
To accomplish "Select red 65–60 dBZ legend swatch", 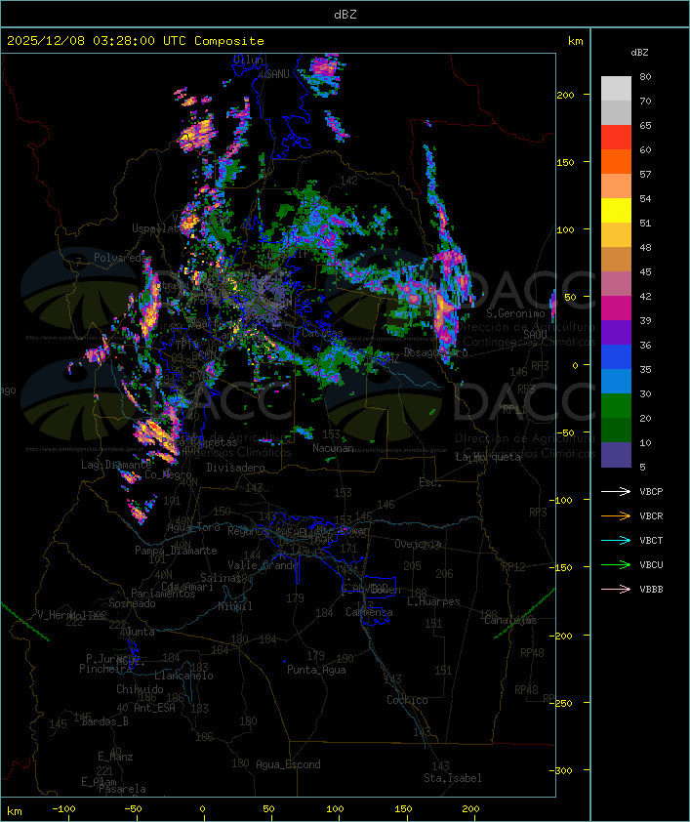I will click(616, 137).
